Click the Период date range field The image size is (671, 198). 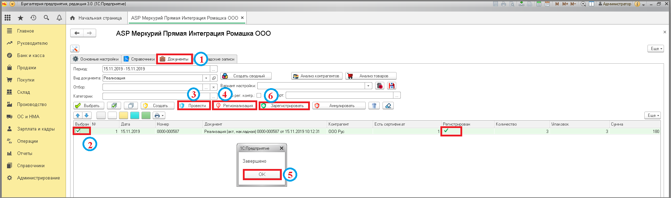[156, 69]
